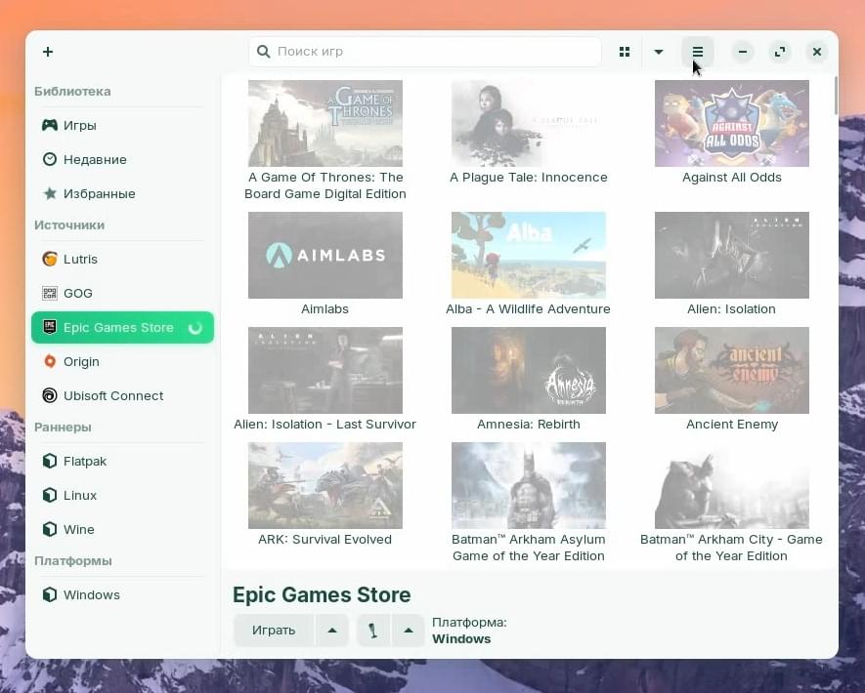Viewport: 865px width, 693px height.
Task: Select Alba - A Wildlife Adventure cover
Action: pyautogui.click(x=529, y=255)
